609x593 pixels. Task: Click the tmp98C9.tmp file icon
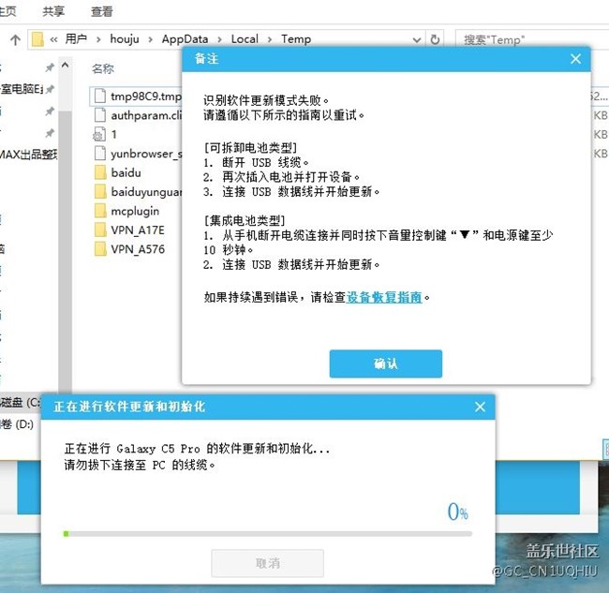[x=100, y=96]
